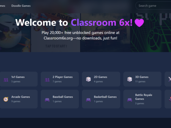Viewport: 171px width, 128px height.
Task: Click the gamepad icon on Baseball Games
Action: point(47,100)
